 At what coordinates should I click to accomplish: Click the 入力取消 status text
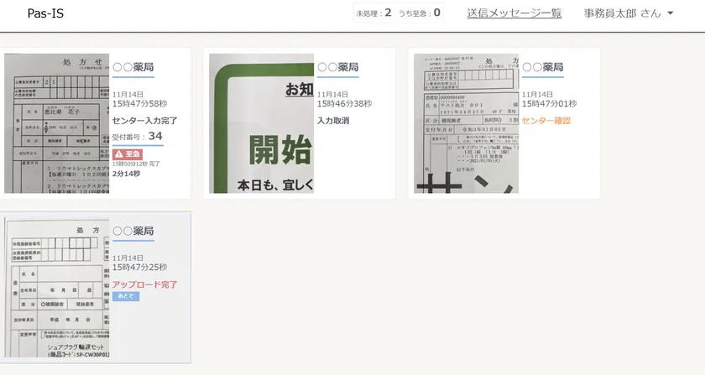[x=333, y=121]
